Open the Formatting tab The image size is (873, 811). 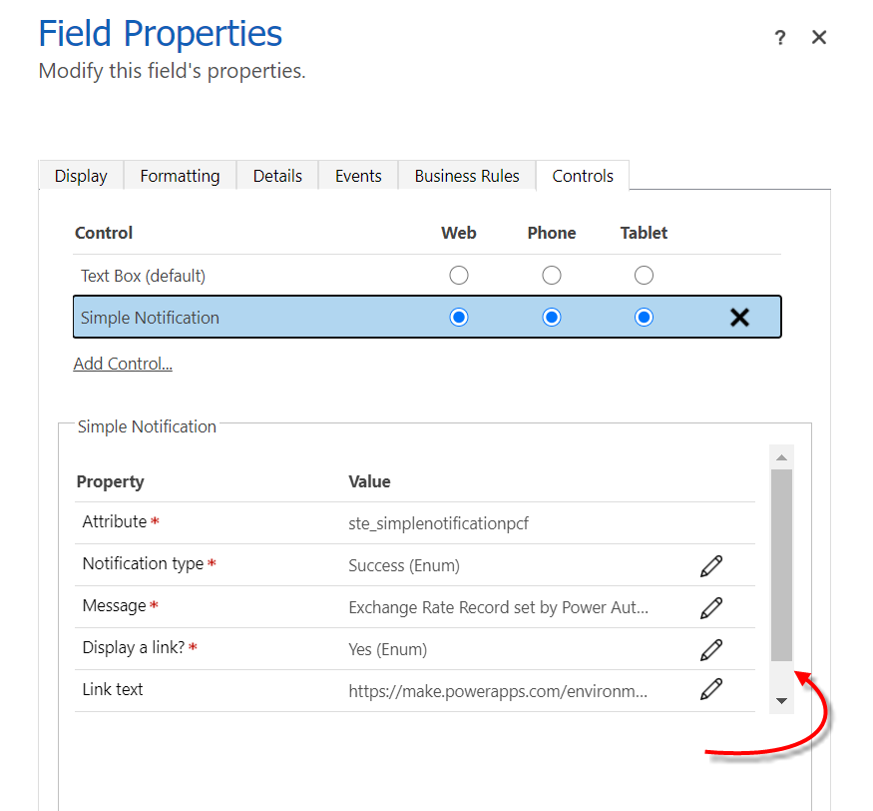click(180, 175)
